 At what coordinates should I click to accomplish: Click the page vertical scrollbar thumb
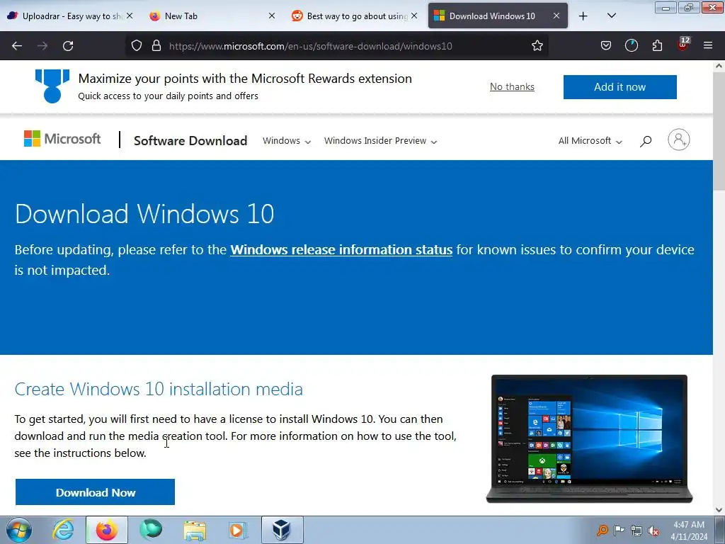click(x=719, y=130)
